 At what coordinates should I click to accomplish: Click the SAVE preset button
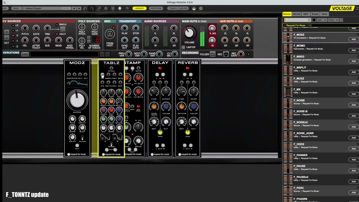tap(16, 8)
